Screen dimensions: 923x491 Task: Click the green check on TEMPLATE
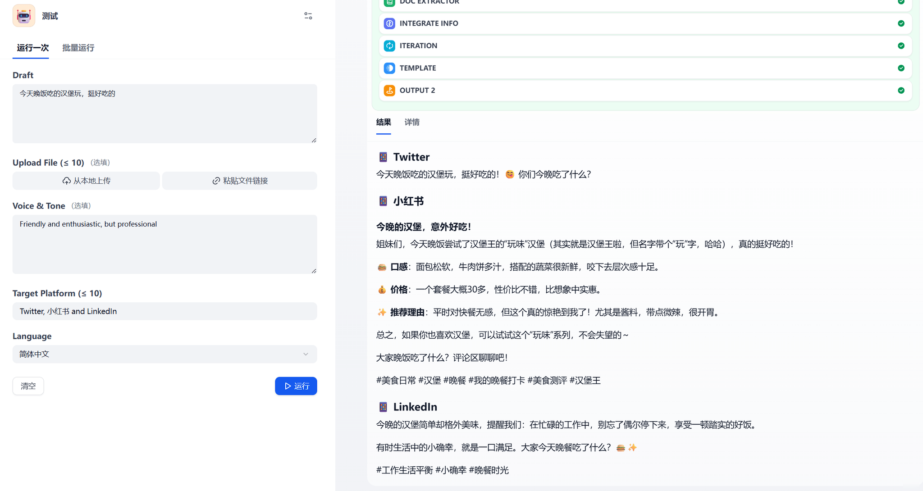[901, 68]
